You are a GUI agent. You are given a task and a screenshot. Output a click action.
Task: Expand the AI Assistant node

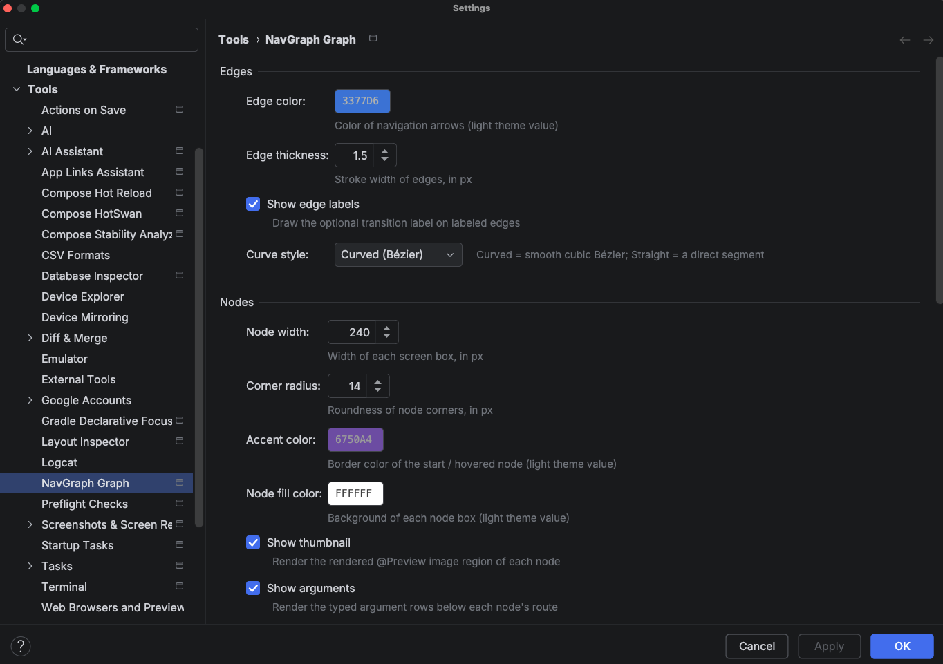click(30, 151)
